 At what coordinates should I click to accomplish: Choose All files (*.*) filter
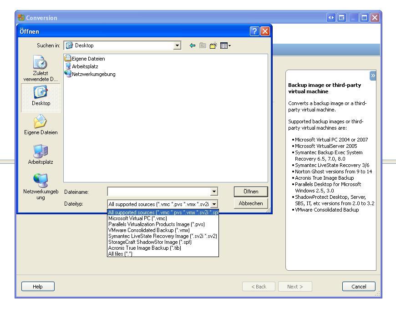click(163, 254)
